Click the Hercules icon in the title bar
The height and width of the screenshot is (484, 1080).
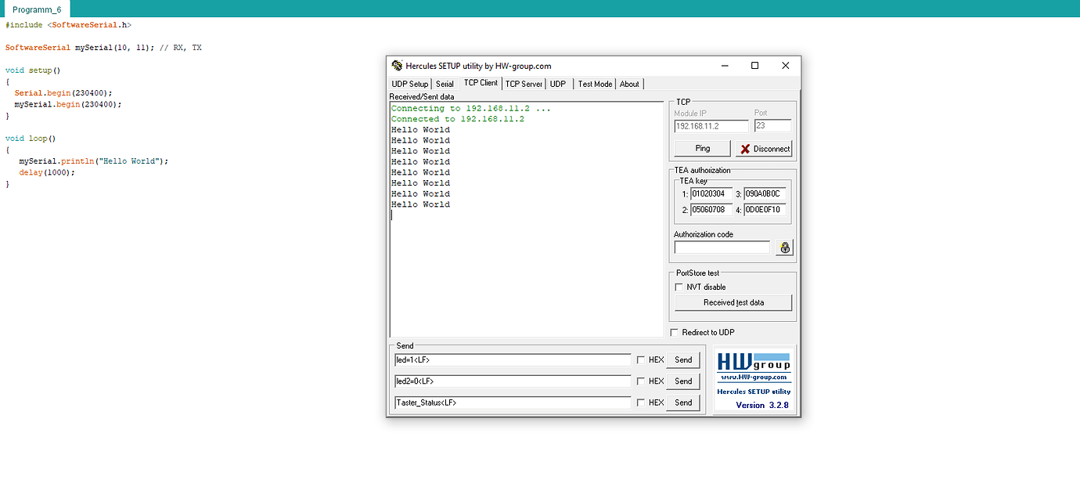click(x=398, y=66)
